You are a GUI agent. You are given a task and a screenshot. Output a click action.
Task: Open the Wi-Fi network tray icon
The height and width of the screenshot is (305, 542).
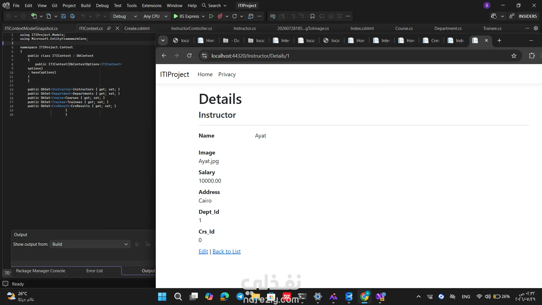[479, 297]
